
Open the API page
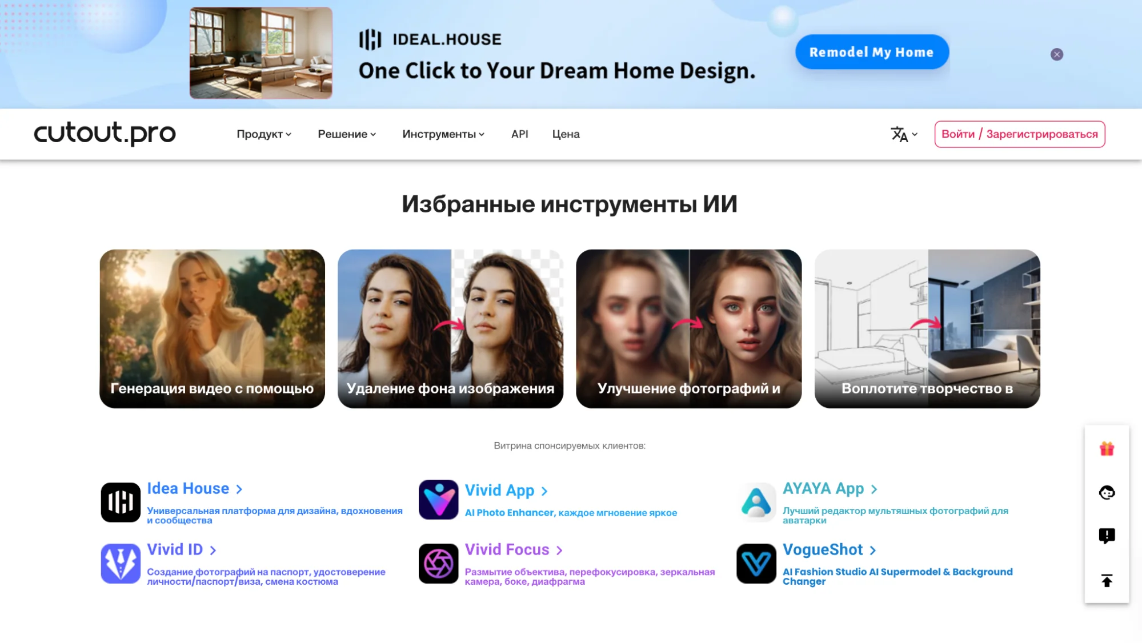click(519, 134)
